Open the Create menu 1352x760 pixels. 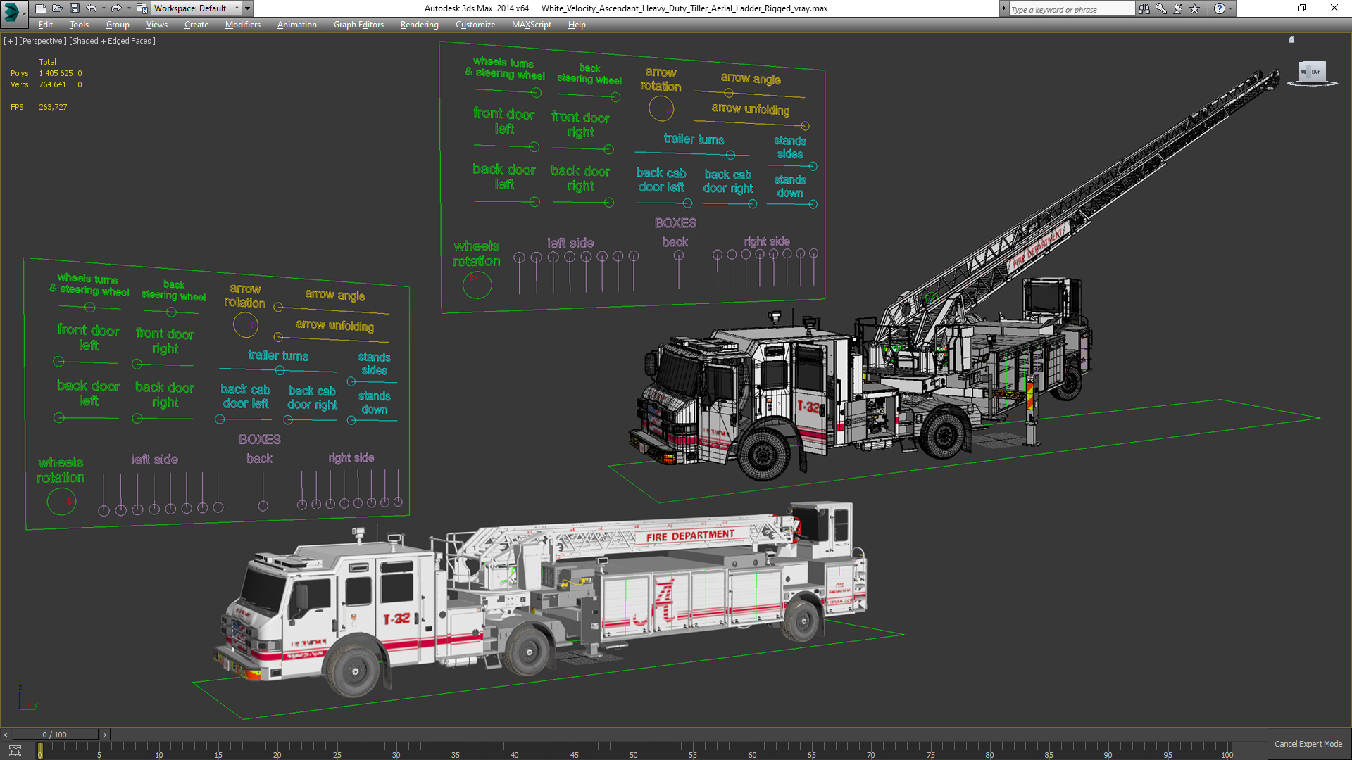coord(196,25)
